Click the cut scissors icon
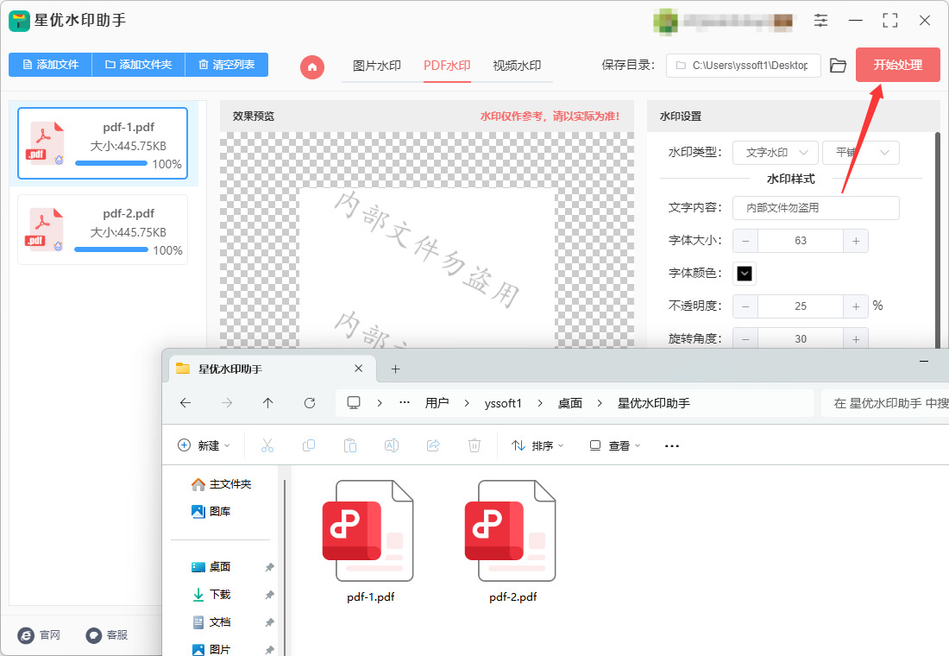Screen dimensions: 949x656 pos(267,445)
